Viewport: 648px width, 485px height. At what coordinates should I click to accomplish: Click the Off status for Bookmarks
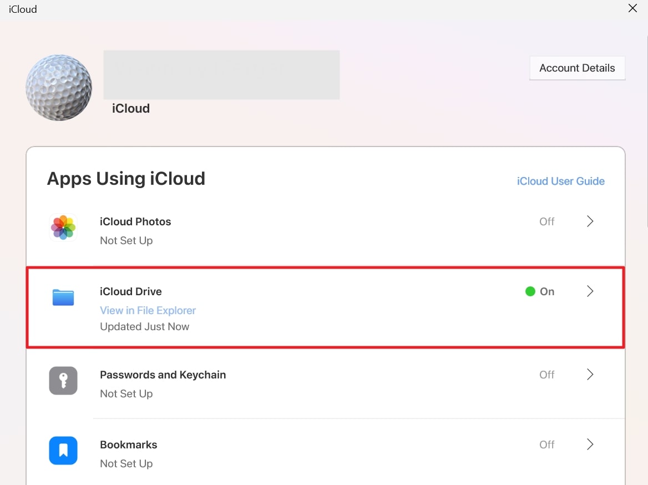tap(546, 444)
